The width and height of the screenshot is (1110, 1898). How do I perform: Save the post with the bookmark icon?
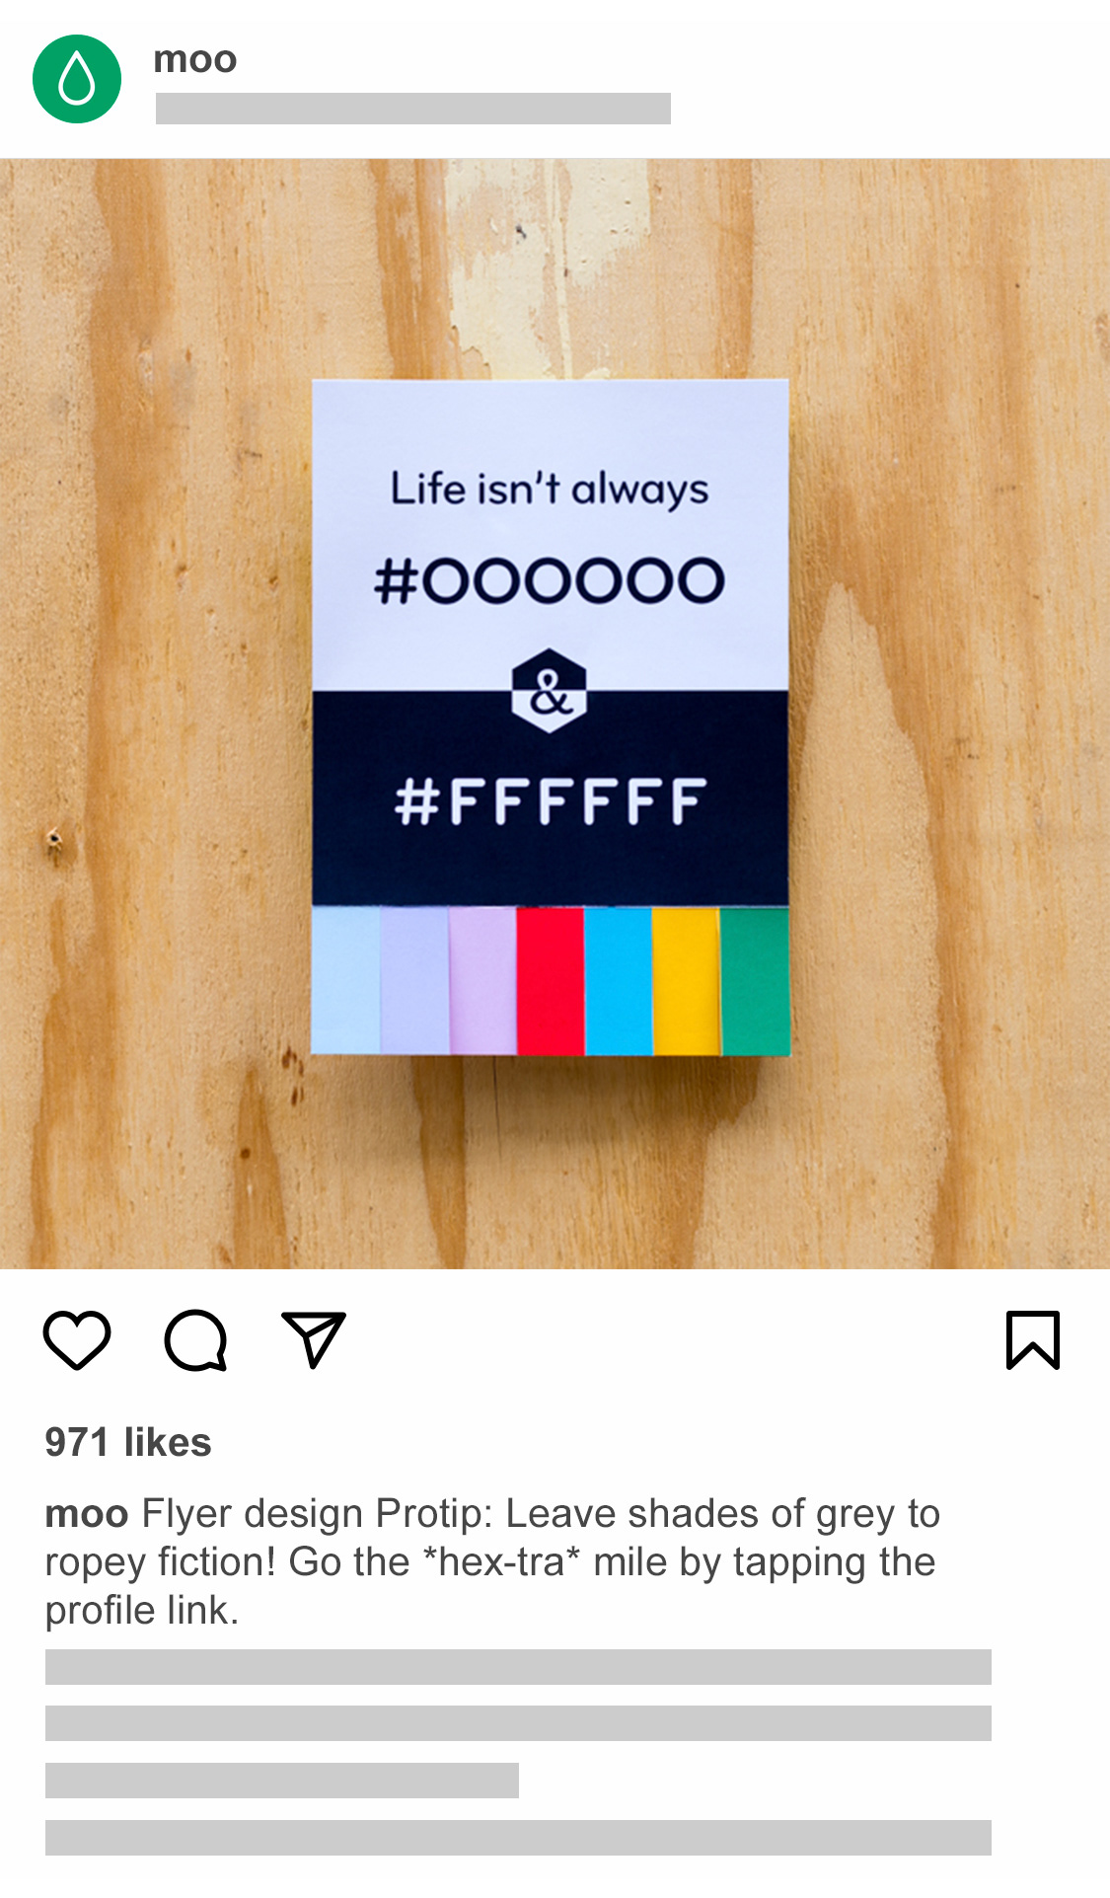1032,1339
